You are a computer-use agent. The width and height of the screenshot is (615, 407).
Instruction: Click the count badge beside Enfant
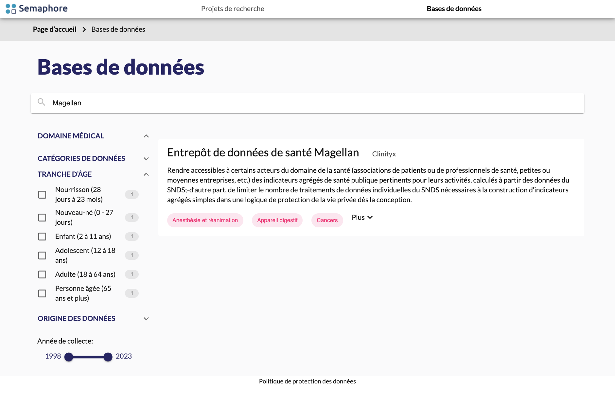click(132, 237)
